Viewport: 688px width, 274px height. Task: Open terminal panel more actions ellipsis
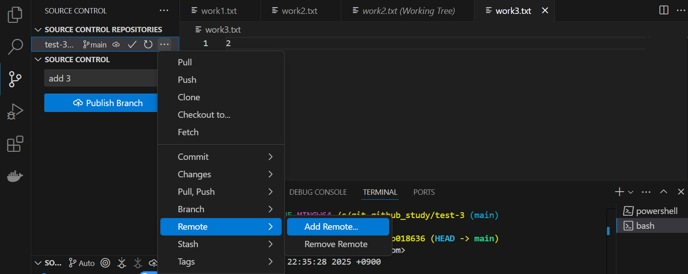[x=646, y=192]
